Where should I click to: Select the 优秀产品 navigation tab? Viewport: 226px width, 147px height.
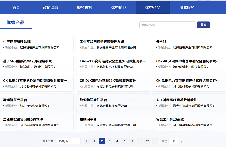pyautogui.click(x=153, y=8)
